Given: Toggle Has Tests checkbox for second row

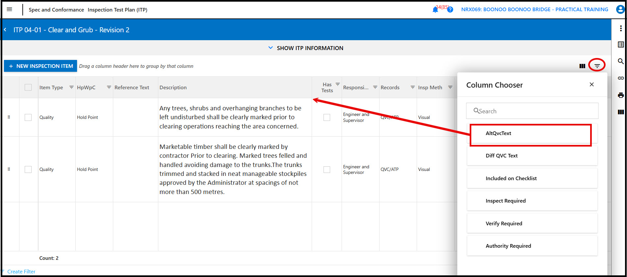Looking at the screenshot, I should pyautogui.click(x=327, y=169).
